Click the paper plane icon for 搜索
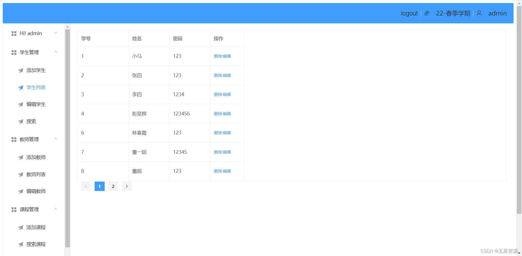522x256 pixels. [21, 121]
